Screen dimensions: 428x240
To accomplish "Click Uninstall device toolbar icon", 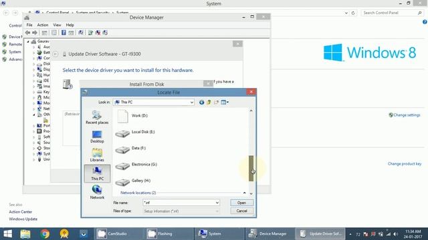I will [98, 33].
